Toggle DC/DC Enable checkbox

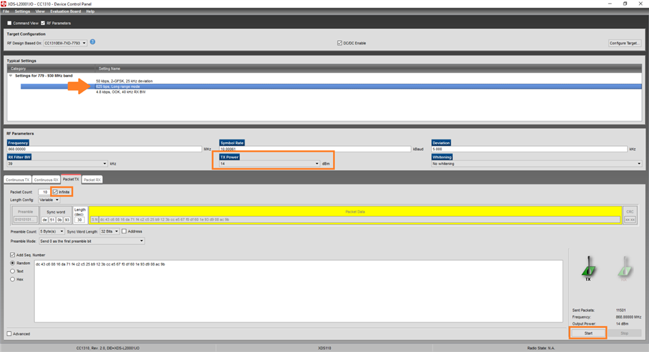pos(340,43)
